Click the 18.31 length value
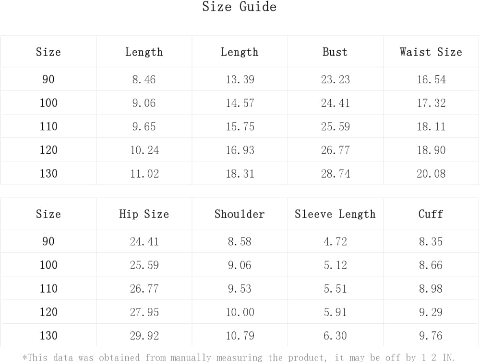 (x=240, y=174)
